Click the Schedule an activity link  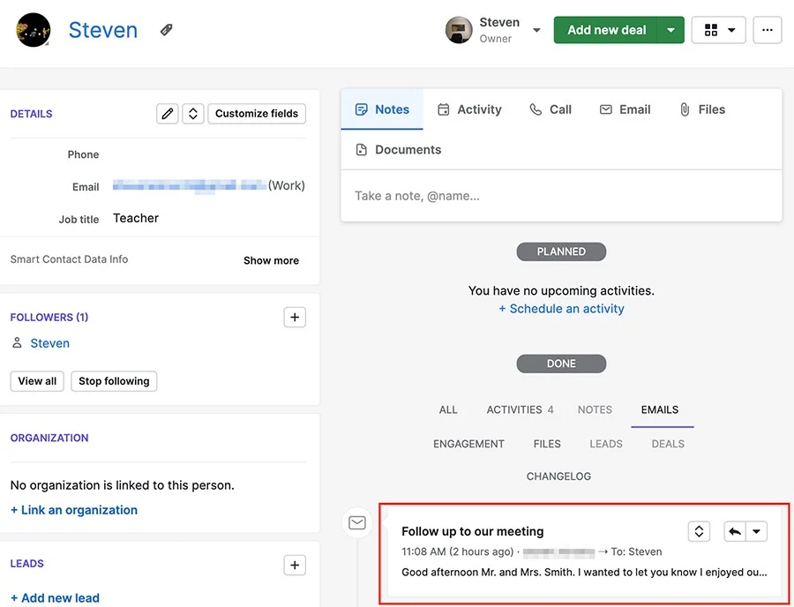coord(561,309)
